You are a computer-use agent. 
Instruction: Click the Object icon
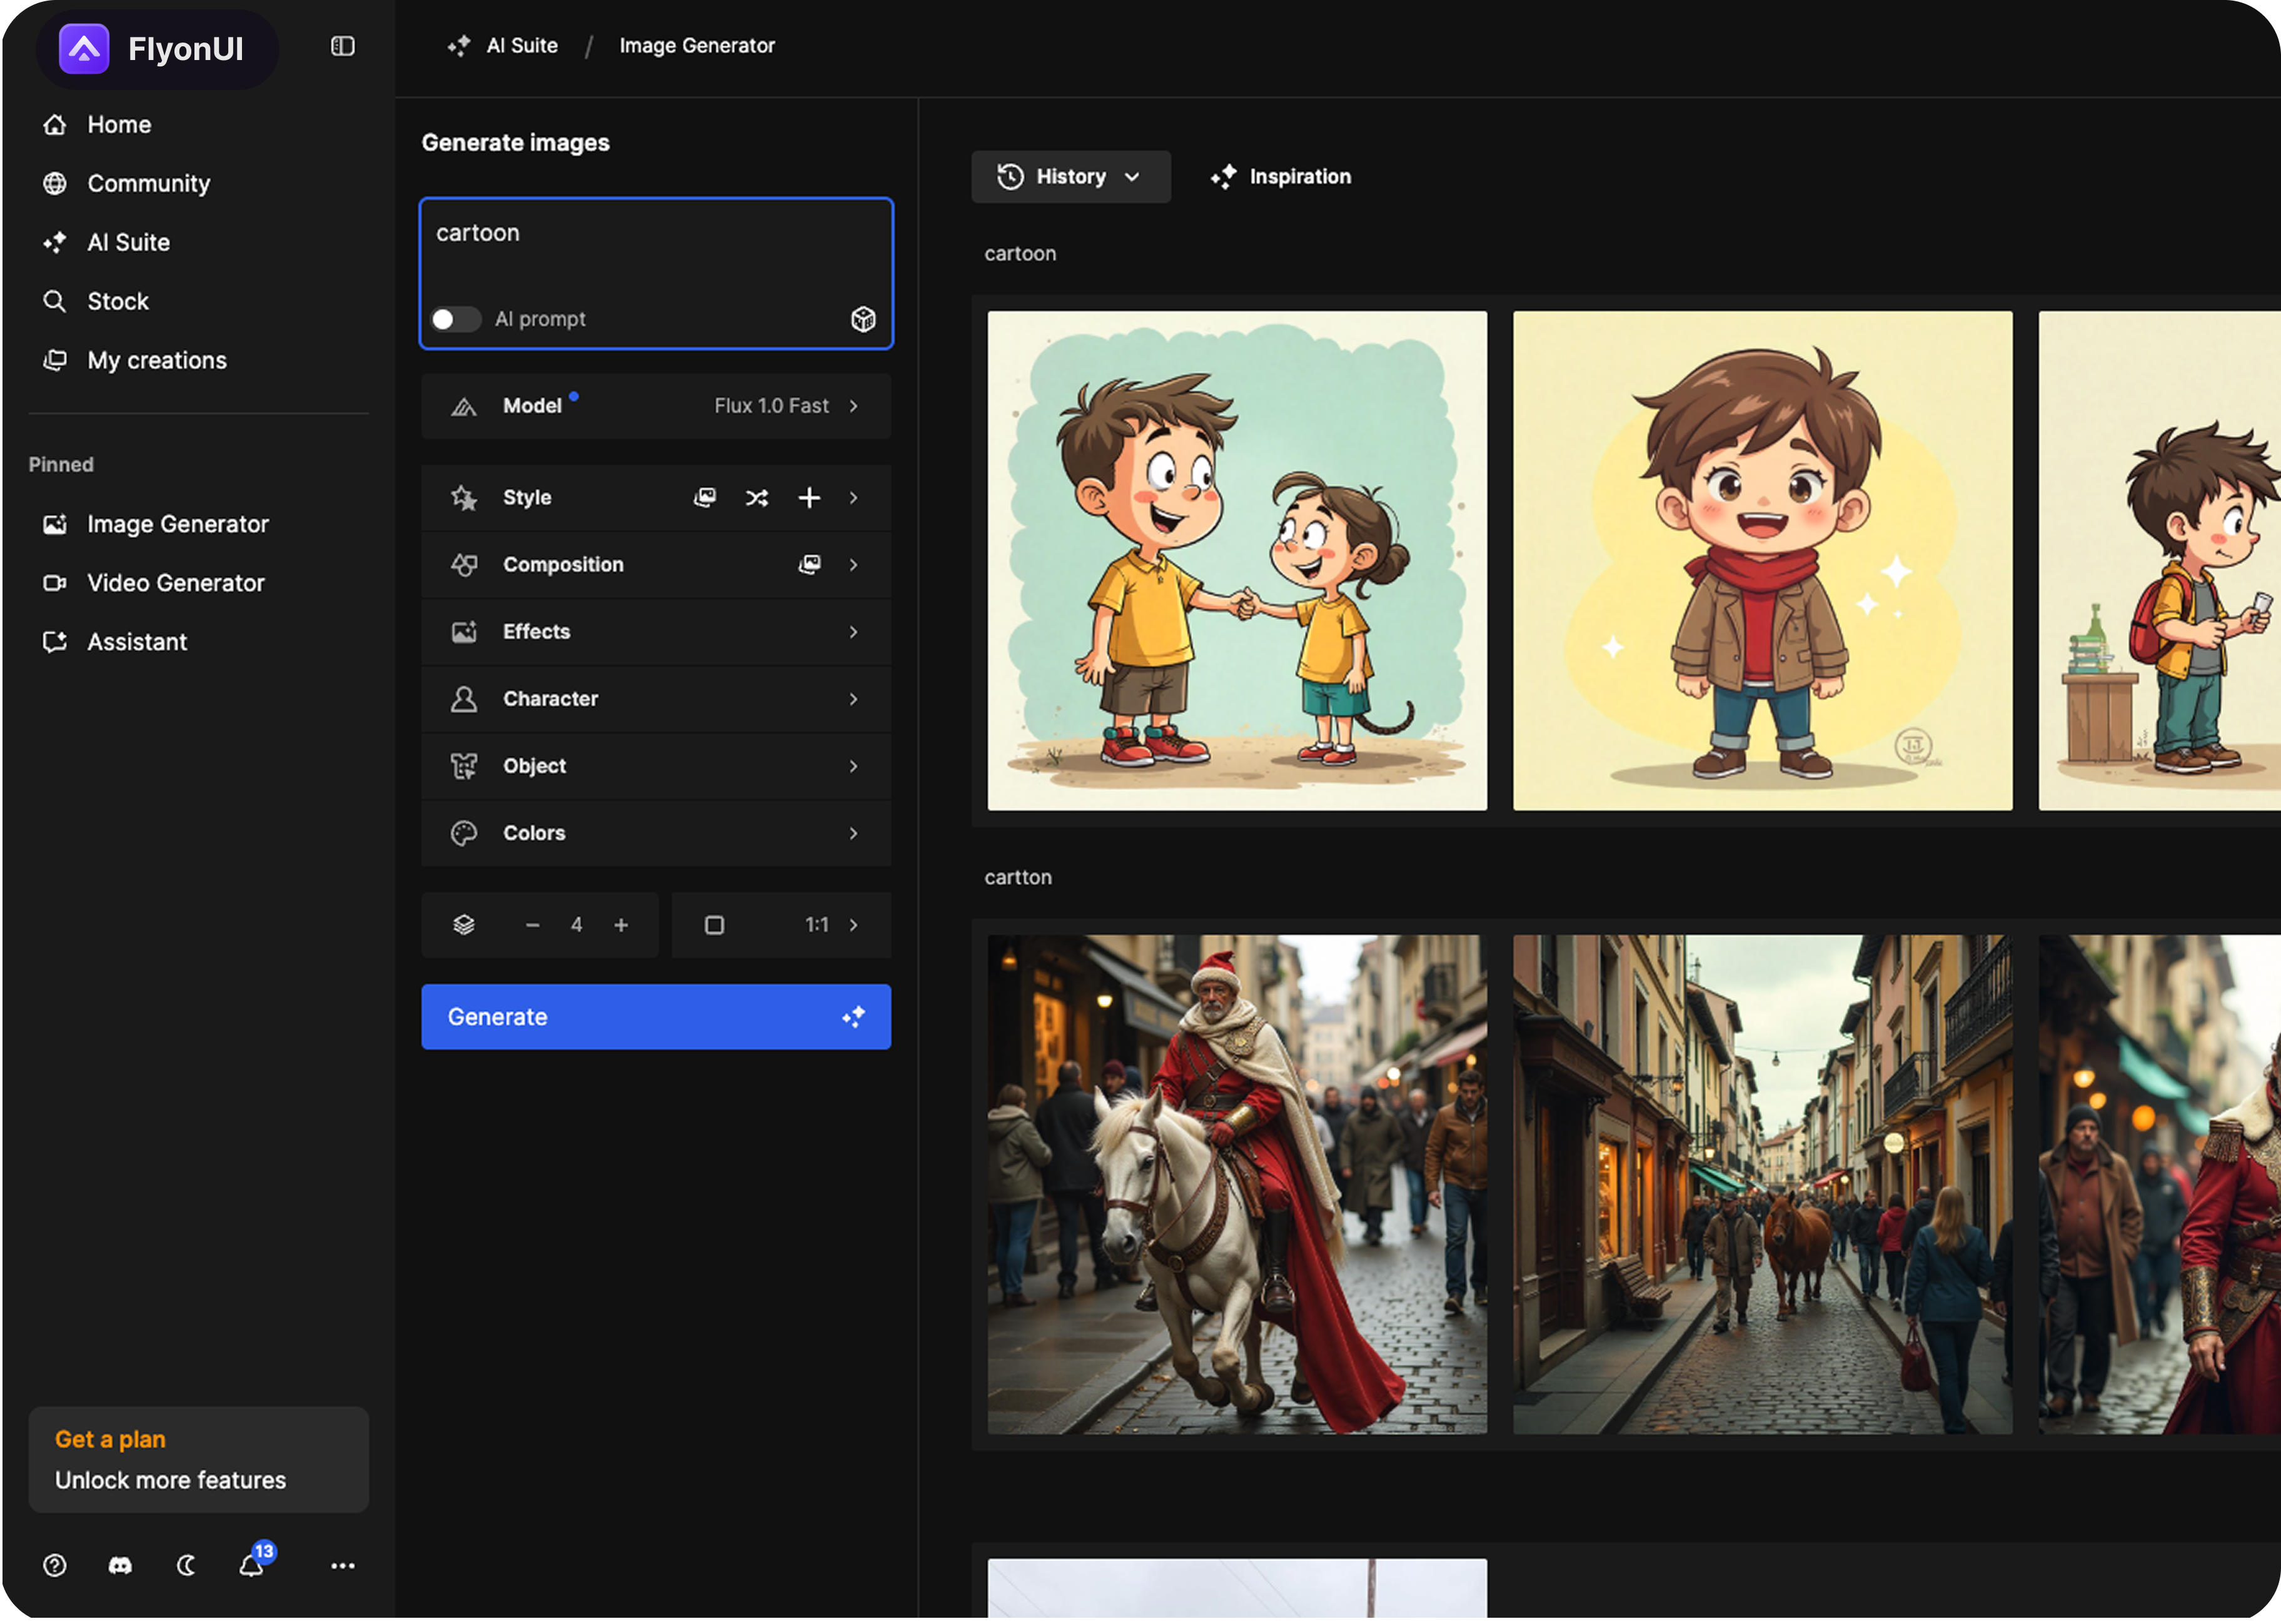[464, 766]
